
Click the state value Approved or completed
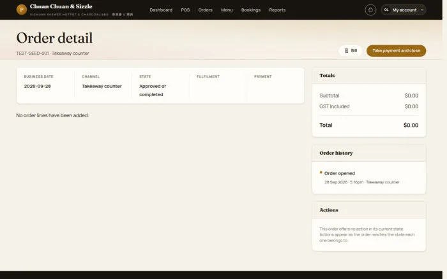(x=153, y=90)
